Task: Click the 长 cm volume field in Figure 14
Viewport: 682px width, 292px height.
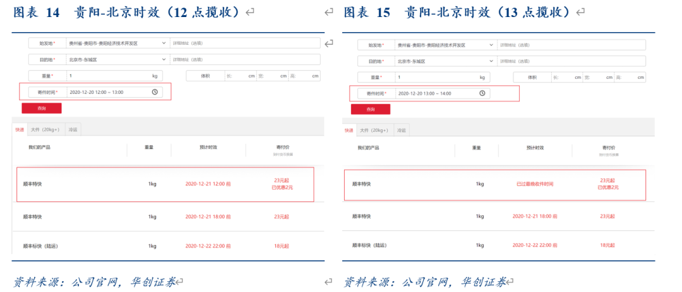Action: [x=241, y=76]
